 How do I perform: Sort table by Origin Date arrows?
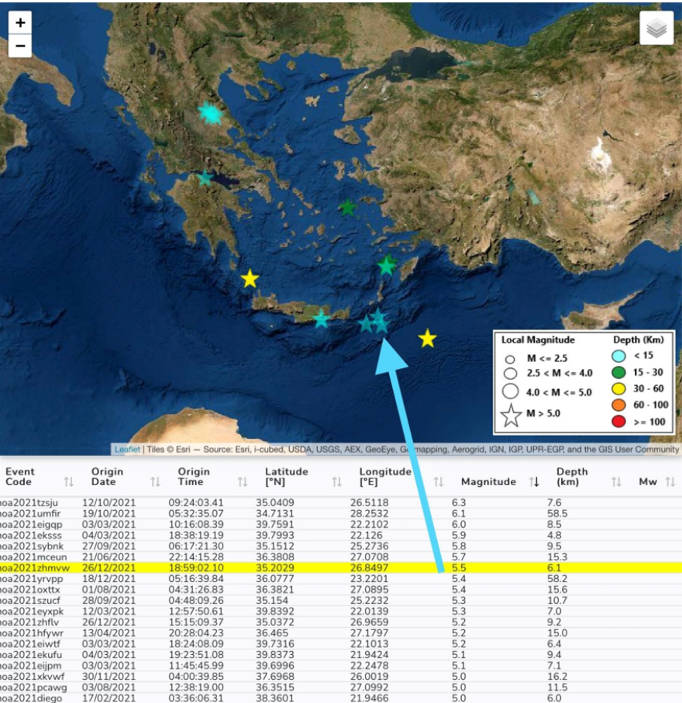155,482
